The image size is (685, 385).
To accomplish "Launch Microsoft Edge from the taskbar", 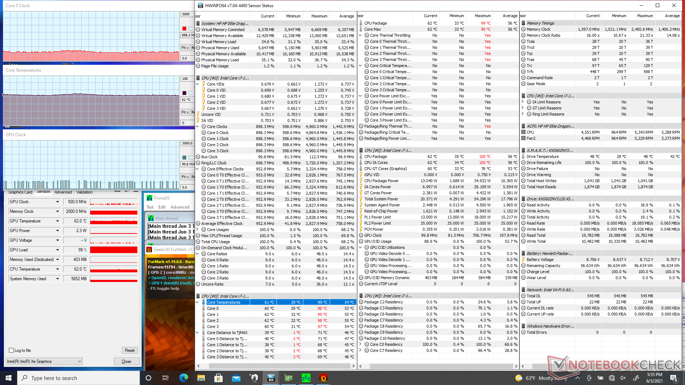I will point(183,378).
